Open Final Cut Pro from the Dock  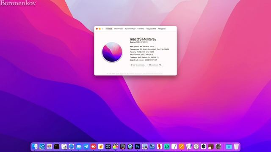click(x=116, y=147)
